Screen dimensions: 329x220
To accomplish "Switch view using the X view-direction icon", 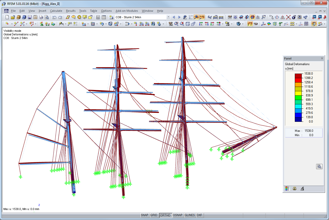I will coord(200,24).
